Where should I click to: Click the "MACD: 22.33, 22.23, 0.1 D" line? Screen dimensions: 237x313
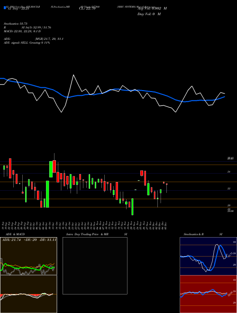click(x=22, y=31)
